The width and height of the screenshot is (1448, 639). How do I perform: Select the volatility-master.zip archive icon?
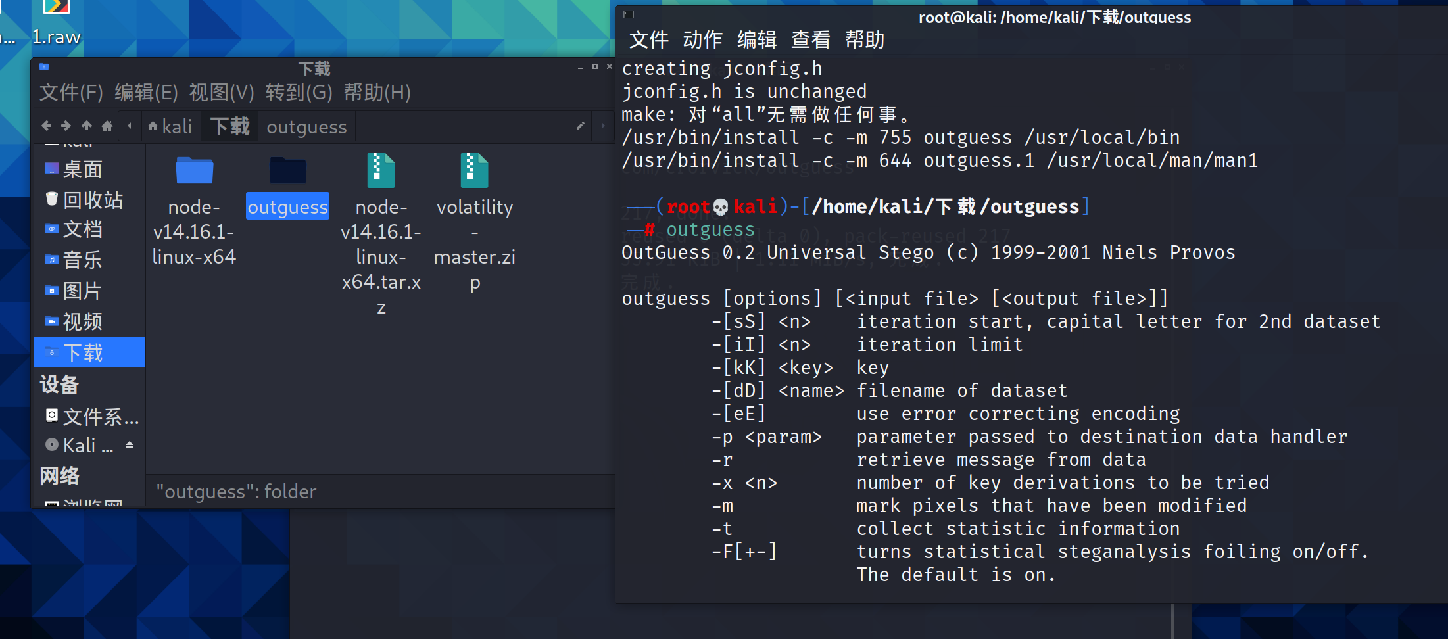pyautogui.click(x=474, y=170)
